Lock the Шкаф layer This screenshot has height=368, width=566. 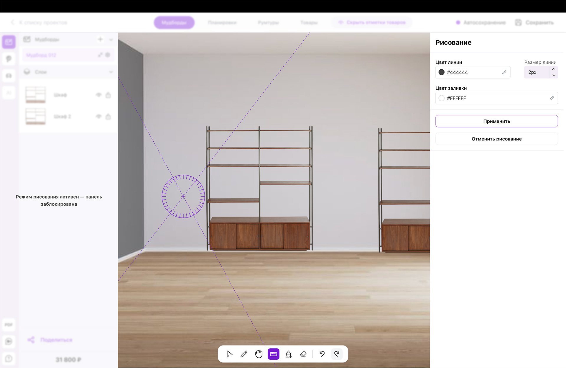pyautogui.click(x=108, y=95)
